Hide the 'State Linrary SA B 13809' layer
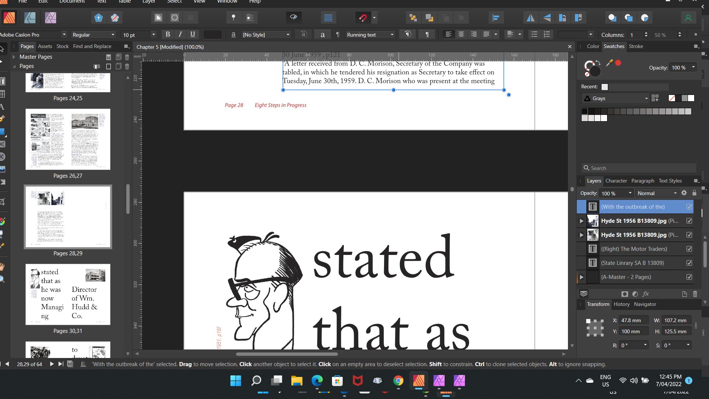The image size is (709, 399). point(689,263)
